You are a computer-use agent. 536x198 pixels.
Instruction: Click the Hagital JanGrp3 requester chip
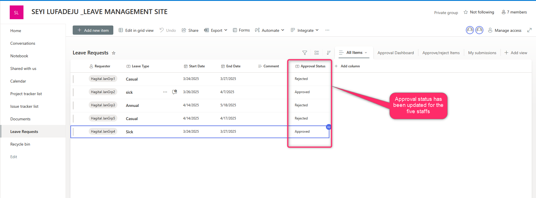pyautogui.click(x=103, y=105)
